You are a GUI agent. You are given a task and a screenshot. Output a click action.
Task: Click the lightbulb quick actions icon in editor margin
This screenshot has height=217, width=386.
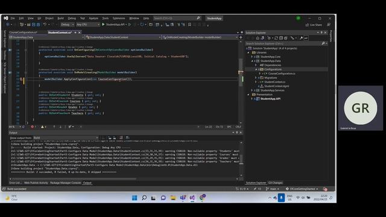[x=22, y=79]
